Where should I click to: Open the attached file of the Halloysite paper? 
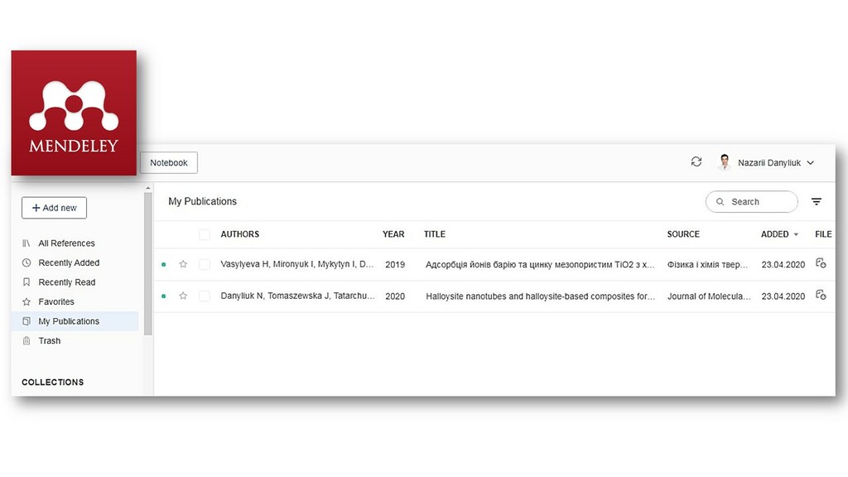[x=821, y=296]
